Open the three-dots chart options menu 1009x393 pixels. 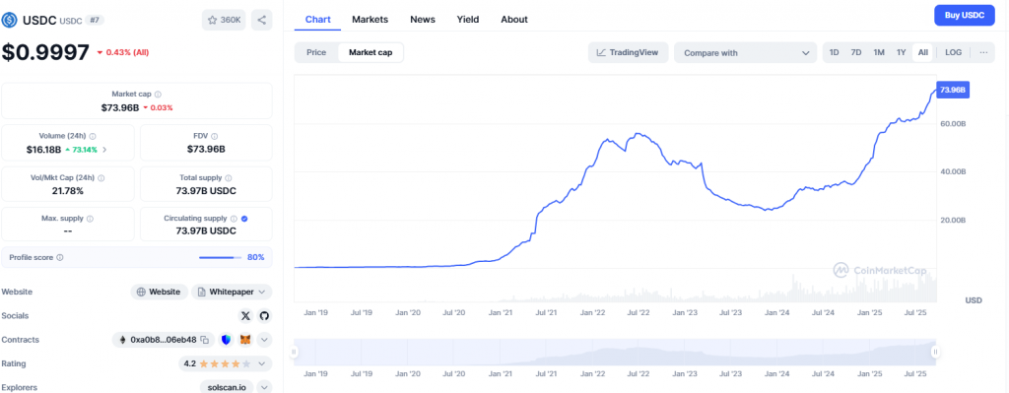(983, 53)
